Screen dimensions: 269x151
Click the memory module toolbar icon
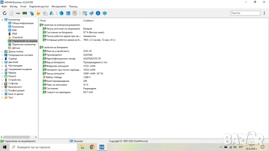(25, 13)
